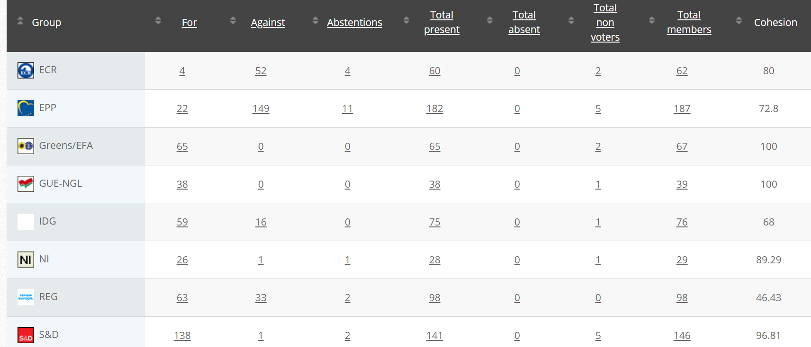
Task: Open the Total members header link
Action: coord(689,22)
